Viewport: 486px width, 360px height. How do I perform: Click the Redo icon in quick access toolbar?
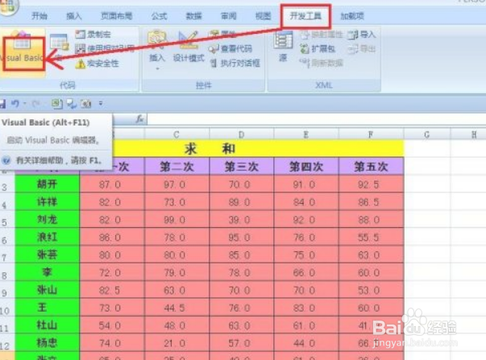[36, 104]
